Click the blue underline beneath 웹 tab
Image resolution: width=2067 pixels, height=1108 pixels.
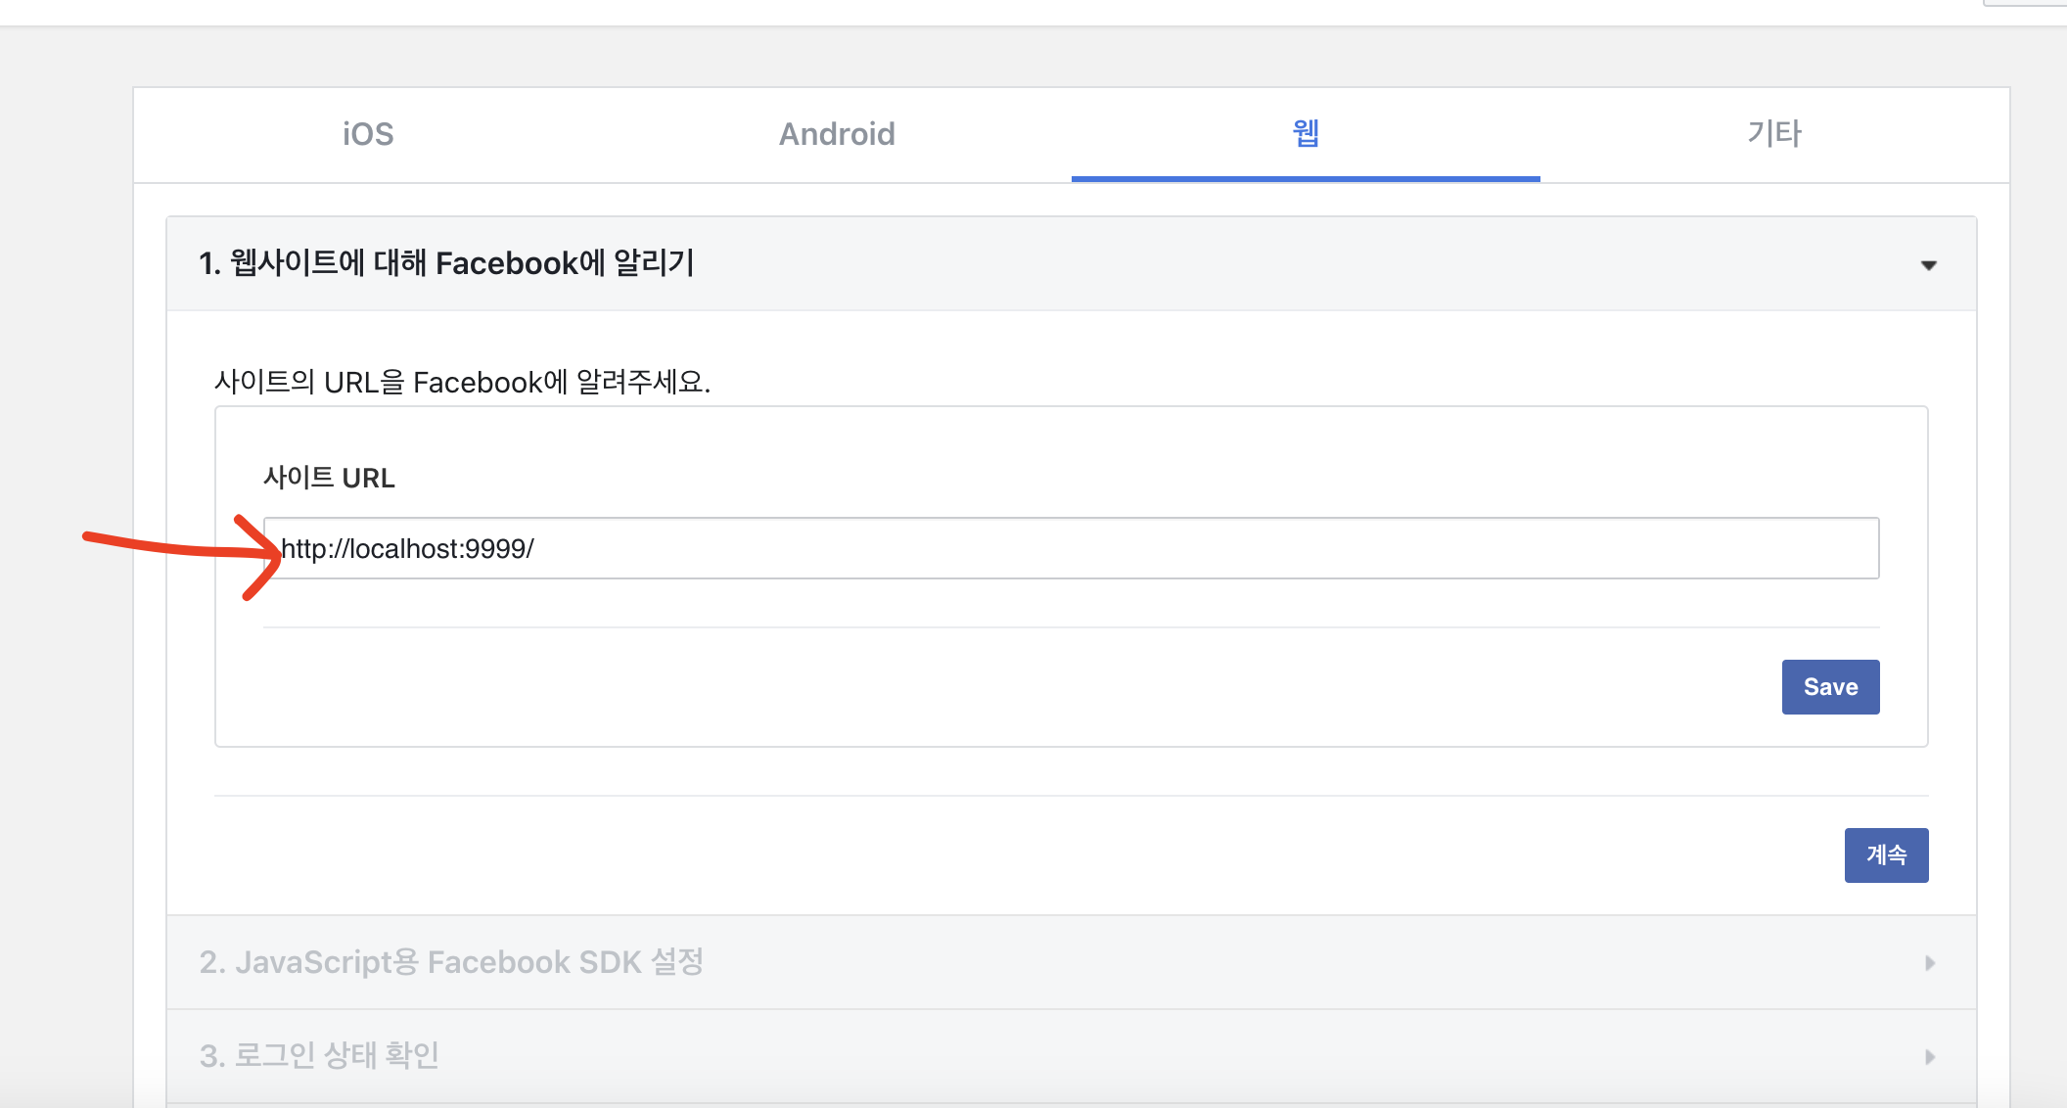coord(1306,179)
